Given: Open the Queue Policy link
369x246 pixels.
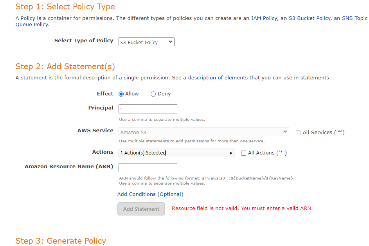Looking at the screenshot, I should (32, 25).
